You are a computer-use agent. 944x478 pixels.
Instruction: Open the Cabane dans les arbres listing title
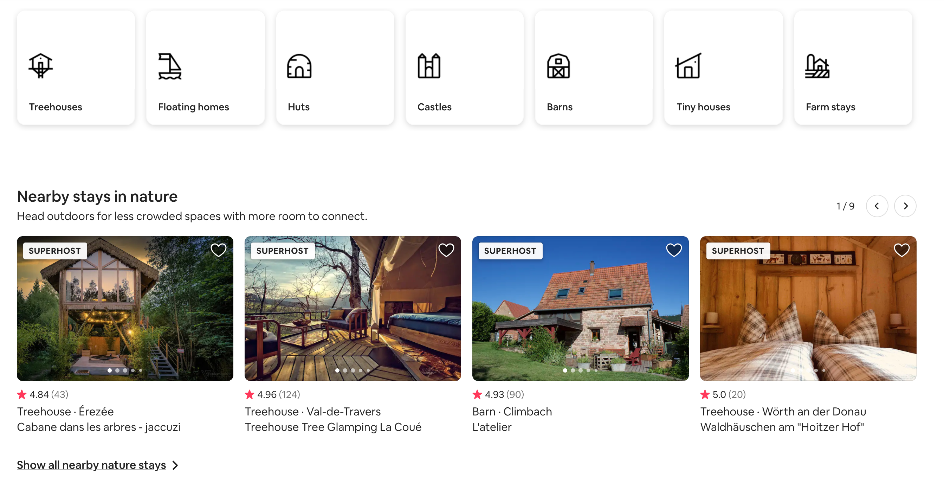pos(98,427)
